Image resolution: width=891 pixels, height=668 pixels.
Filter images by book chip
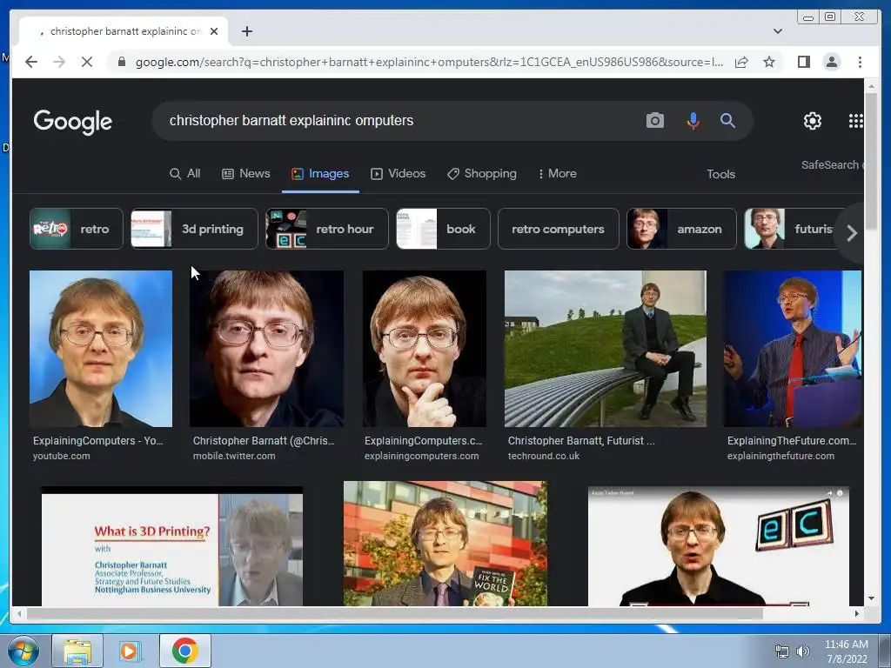(x=443, y=229)
